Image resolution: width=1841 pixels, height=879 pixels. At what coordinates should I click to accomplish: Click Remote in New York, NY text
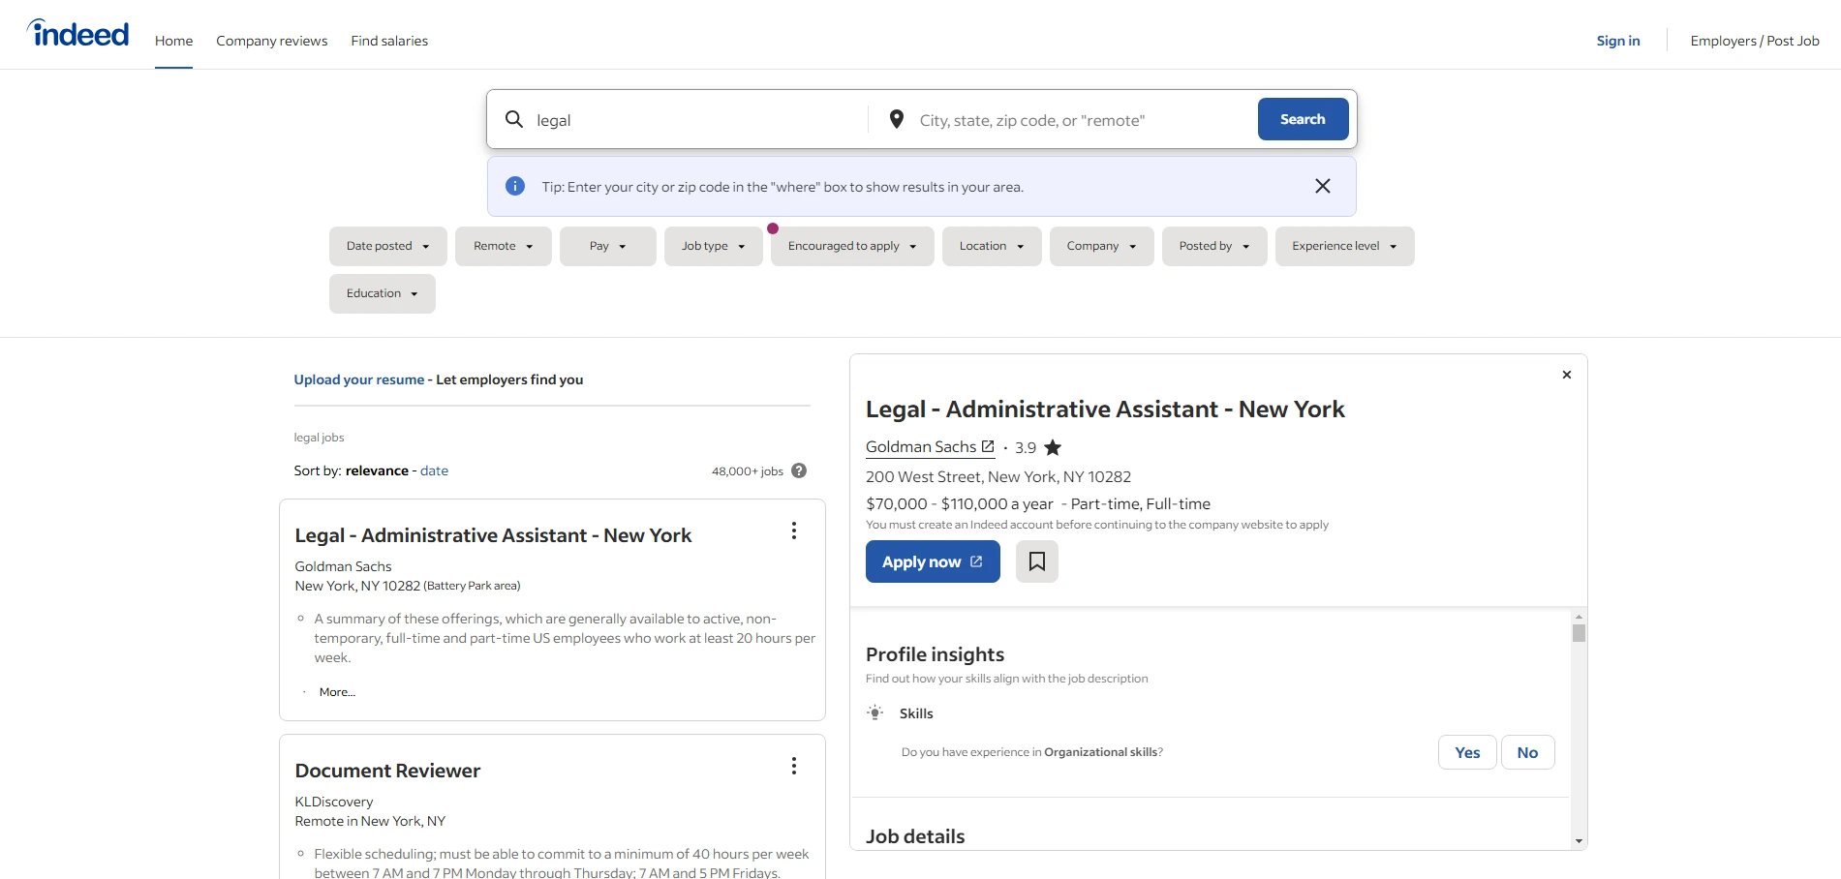[x=370, y=821]
